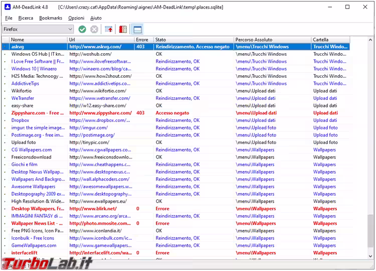Select the askvg bookmark name
376x271 pixels.
click(18, 47)
